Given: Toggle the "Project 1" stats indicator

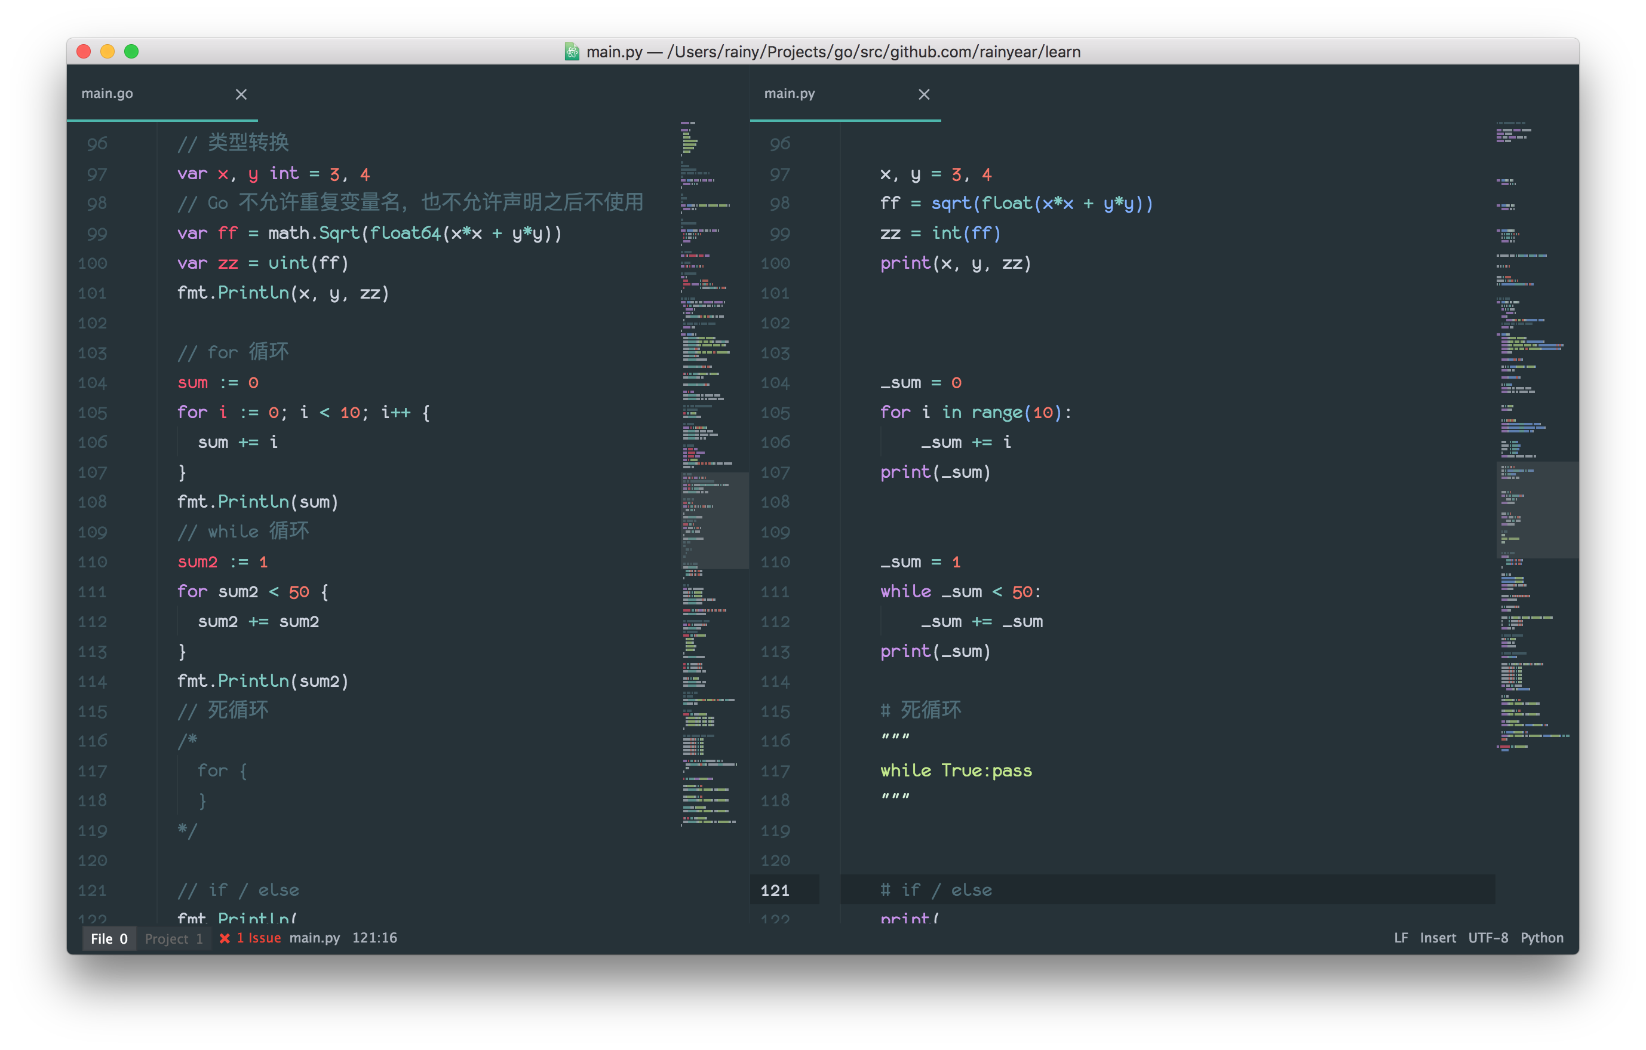Looking at the screenshot, I should coord(173,938).
